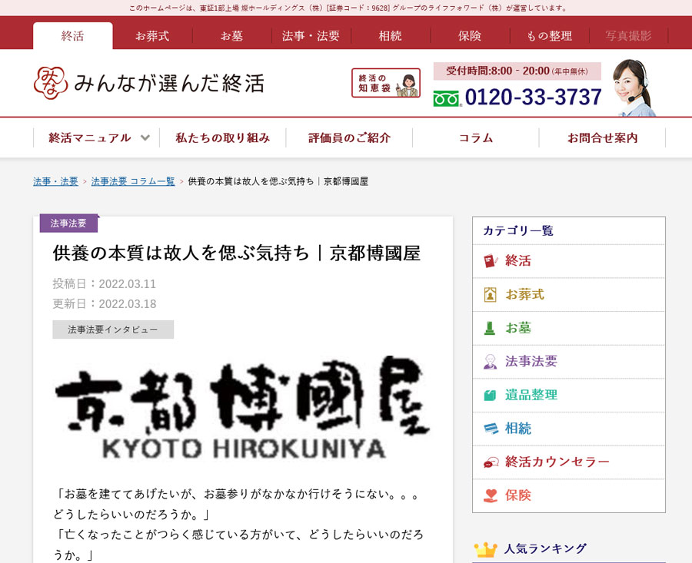Viewport: 692px width, 563px height.
Task: Click 法事・法要 breadcrumb link
Action: click(x=55, y=182)
